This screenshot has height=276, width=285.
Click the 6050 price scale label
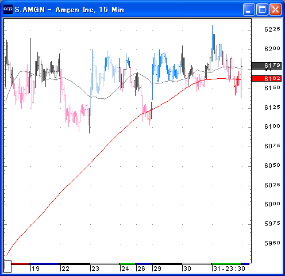(272, 166)
